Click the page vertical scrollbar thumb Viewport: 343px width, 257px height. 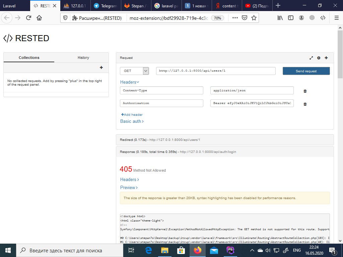[x=340, y=54]
